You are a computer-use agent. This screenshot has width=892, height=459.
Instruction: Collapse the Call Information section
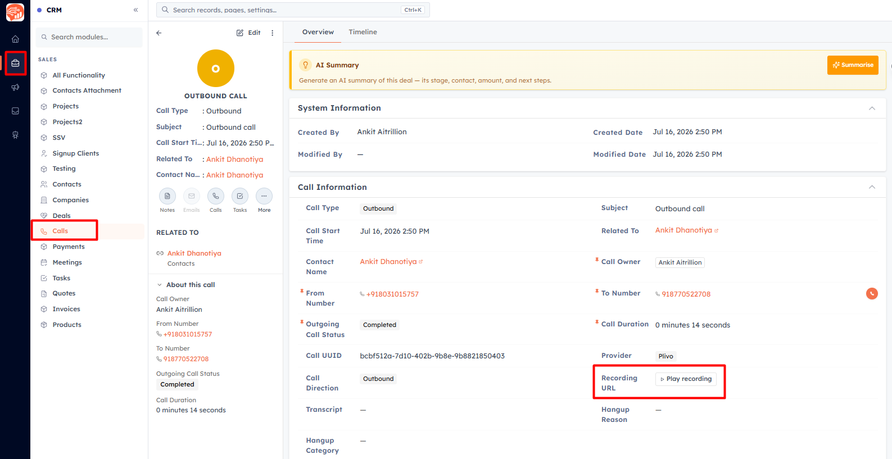tap(872, 187)
